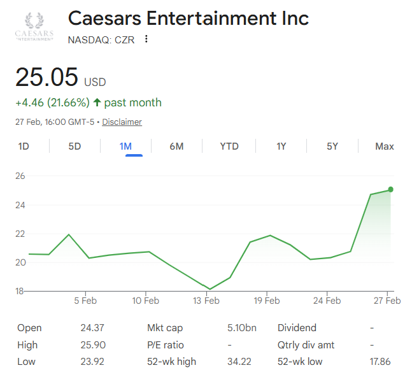Select the 1Y time range
The height and width of the screenshot is (377, 405).
281,146
